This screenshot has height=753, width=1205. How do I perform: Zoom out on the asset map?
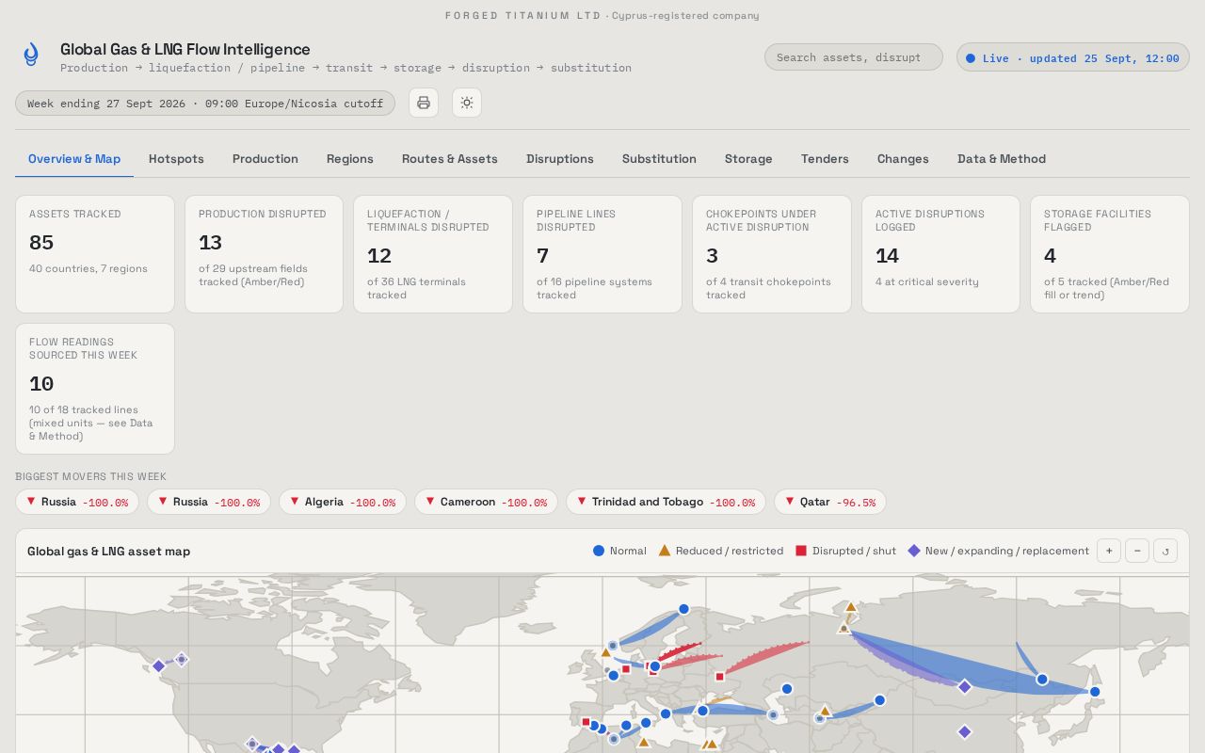click(1137, 551)
